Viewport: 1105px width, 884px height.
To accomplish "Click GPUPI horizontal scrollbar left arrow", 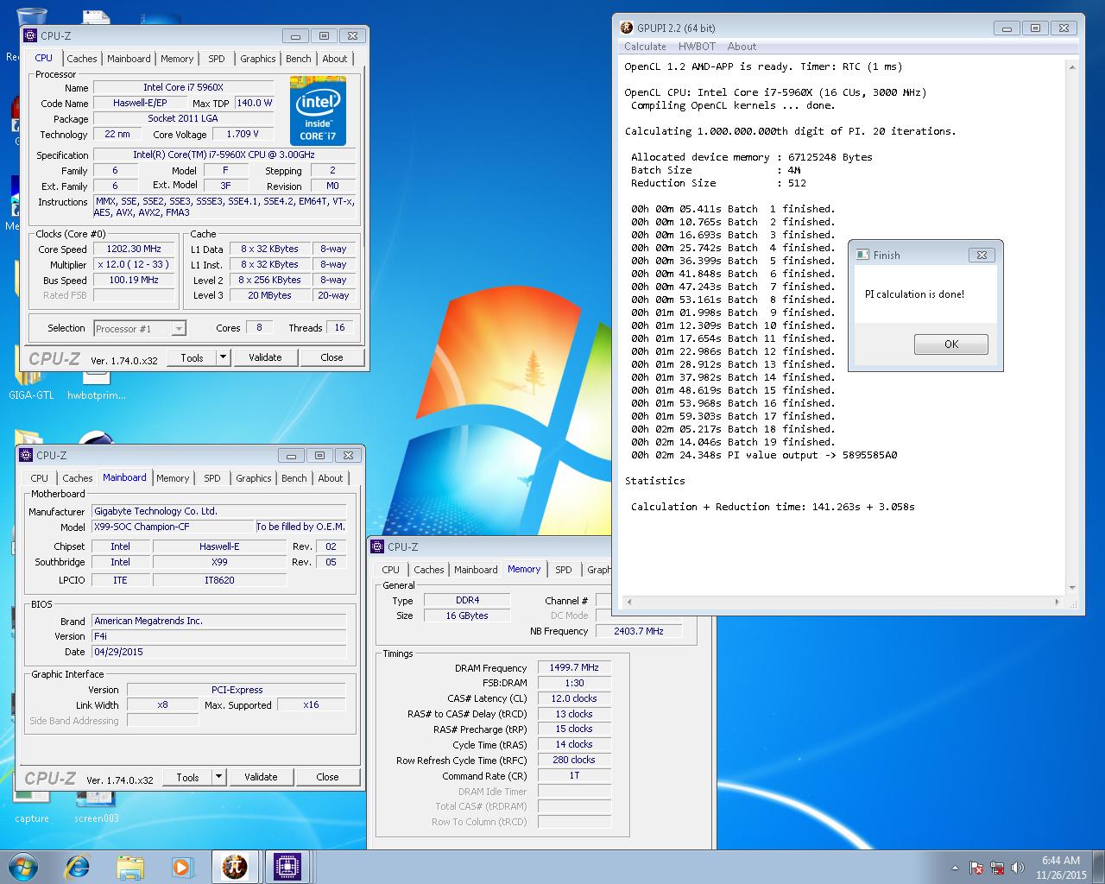I will point(628,602).
